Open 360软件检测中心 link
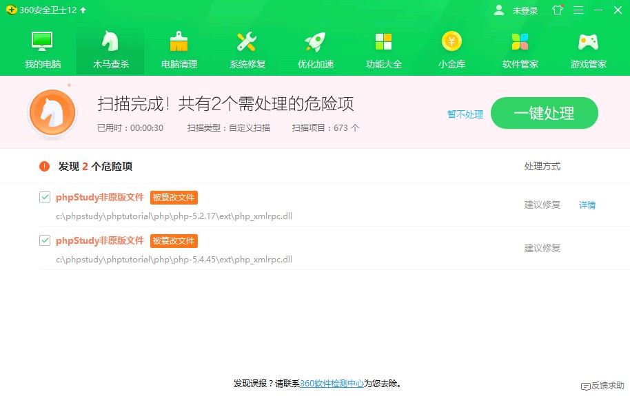This screenshot has height=396, width=630. click(332, 384)
